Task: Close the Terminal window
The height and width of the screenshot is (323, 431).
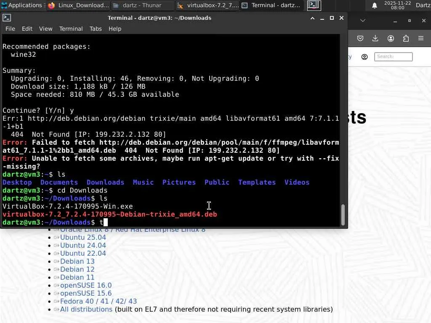Action: pyautogui.click(x=341, y=18)
